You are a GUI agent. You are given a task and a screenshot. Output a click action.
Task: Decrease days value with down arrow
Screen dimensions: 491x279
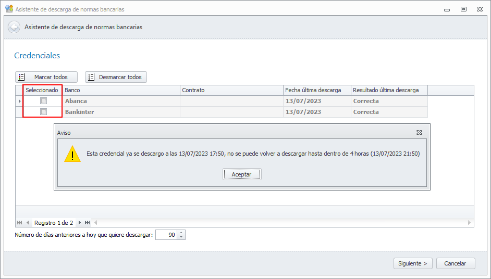(x=181, y=237)
